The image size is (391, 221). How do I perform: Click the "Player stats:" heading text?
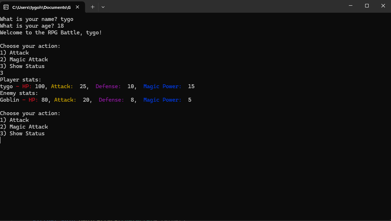tap(21, 80)
